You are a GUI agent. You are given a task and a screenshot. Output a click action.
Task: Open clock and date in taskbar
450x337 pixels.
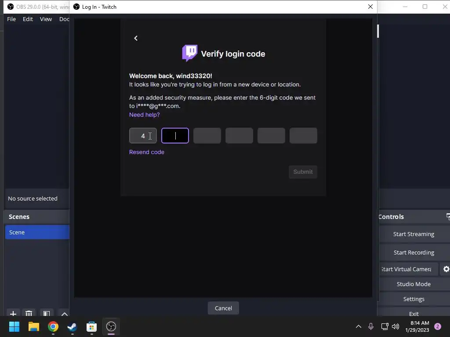click(417, 326)
